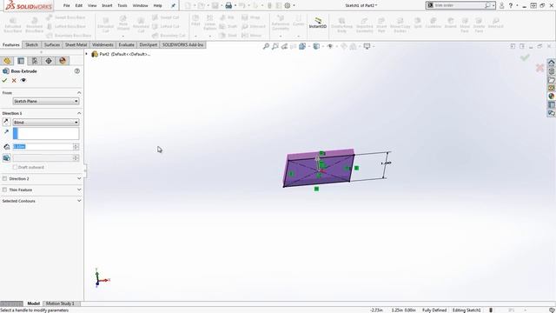Image resolution: width=556 pixels, height=313 pixels.
Task: Collapse the From section
Action: click(x=79, y=93)
